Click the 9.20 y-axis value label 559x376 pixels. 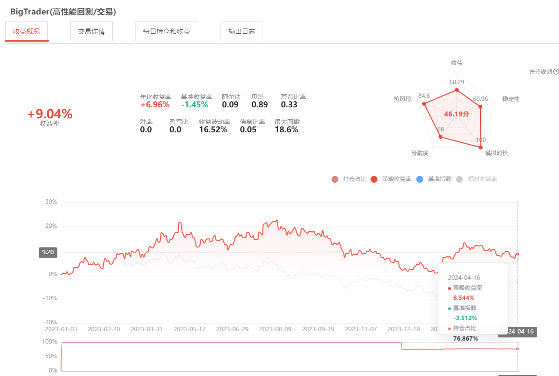48,252
